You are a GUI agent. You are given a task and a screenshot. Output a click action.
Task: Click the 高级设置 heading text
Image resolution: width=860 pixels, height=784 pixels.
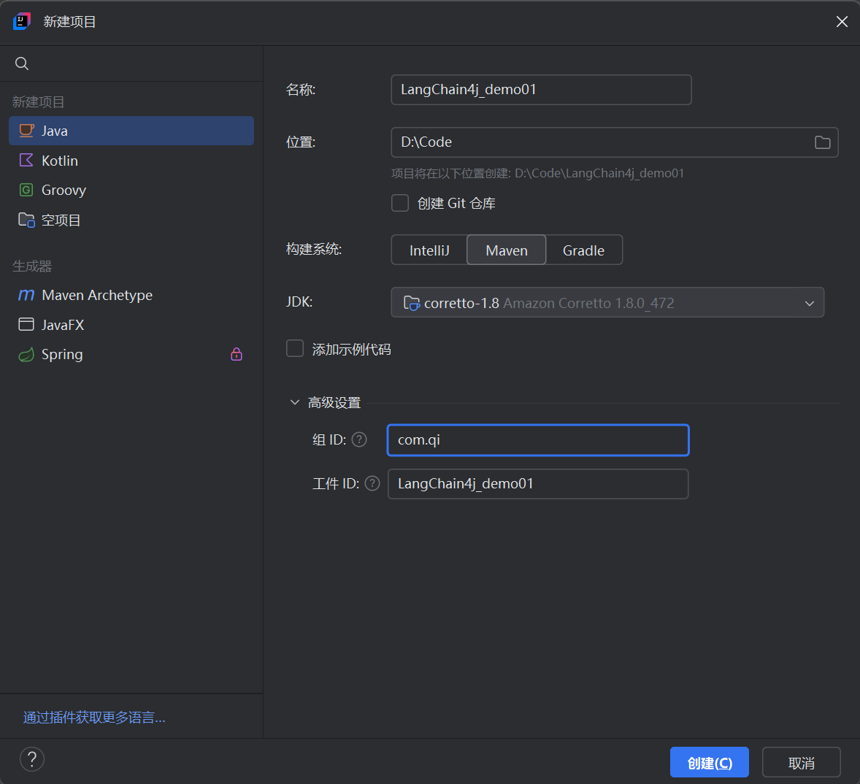coord(334,402)
